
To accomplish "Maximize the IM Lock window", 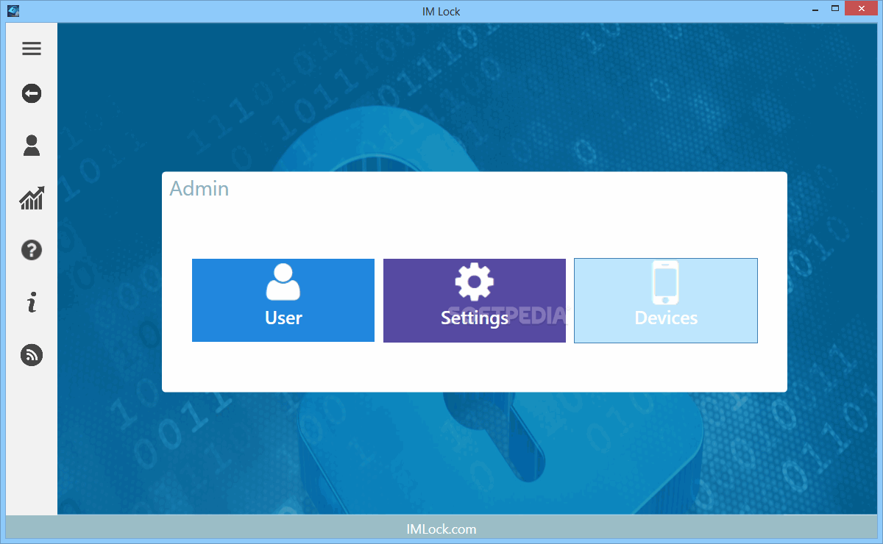I will pos(834,9).
